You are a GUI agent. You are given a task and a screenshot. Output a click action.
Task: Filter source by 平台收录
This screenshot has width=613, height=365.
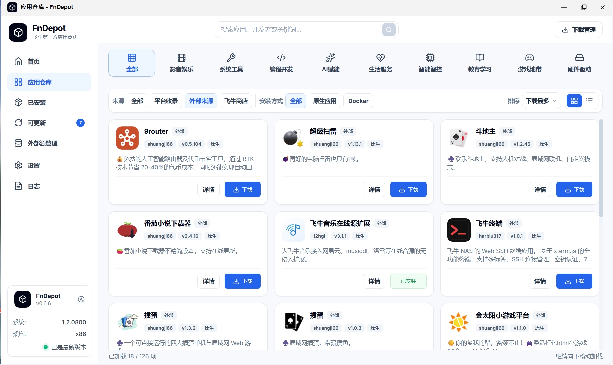tap(166, 101)
